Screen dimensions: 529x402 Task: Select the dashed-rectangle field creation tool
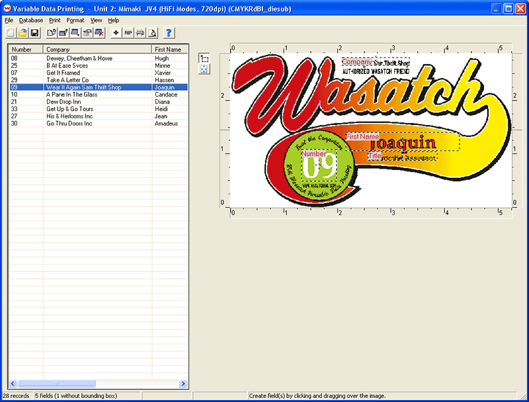(204, 58)
